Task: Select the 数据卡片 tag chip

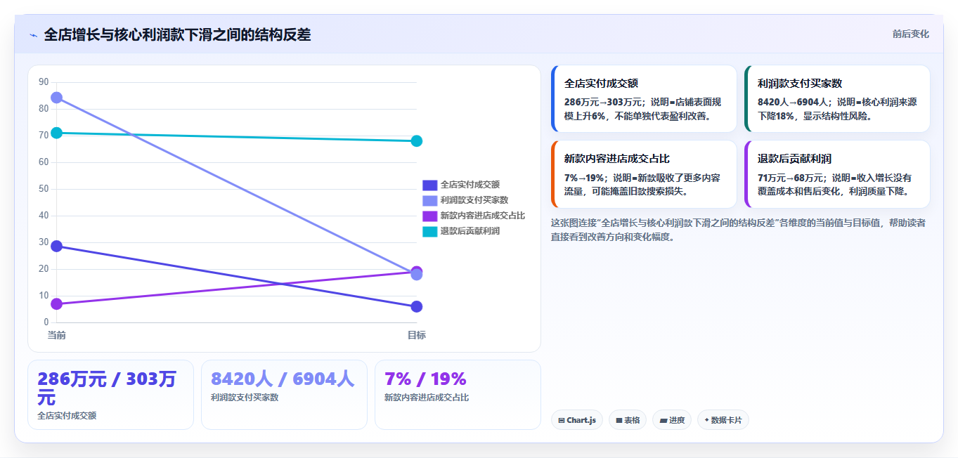Action: (723, 420)
